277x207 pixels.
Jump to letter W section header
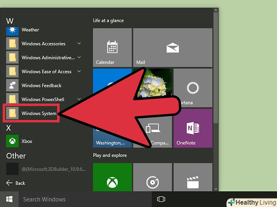click(10, 21)
